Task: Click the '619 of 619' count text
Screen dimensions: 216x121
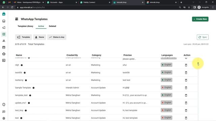Action: point(21,44)
